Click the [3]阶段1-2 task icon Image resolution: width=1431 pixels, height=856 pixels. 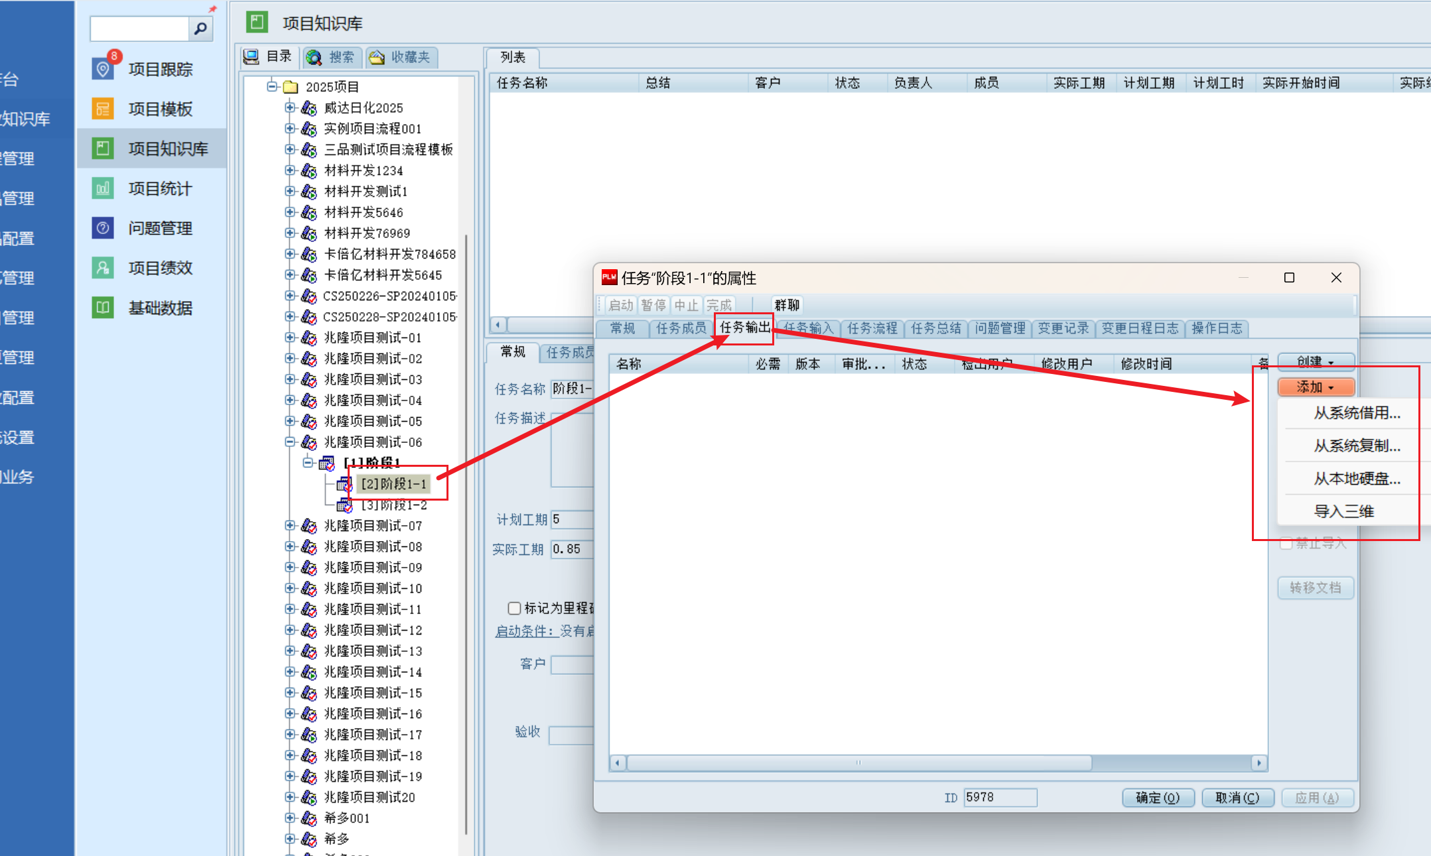(x=344, y=505)
